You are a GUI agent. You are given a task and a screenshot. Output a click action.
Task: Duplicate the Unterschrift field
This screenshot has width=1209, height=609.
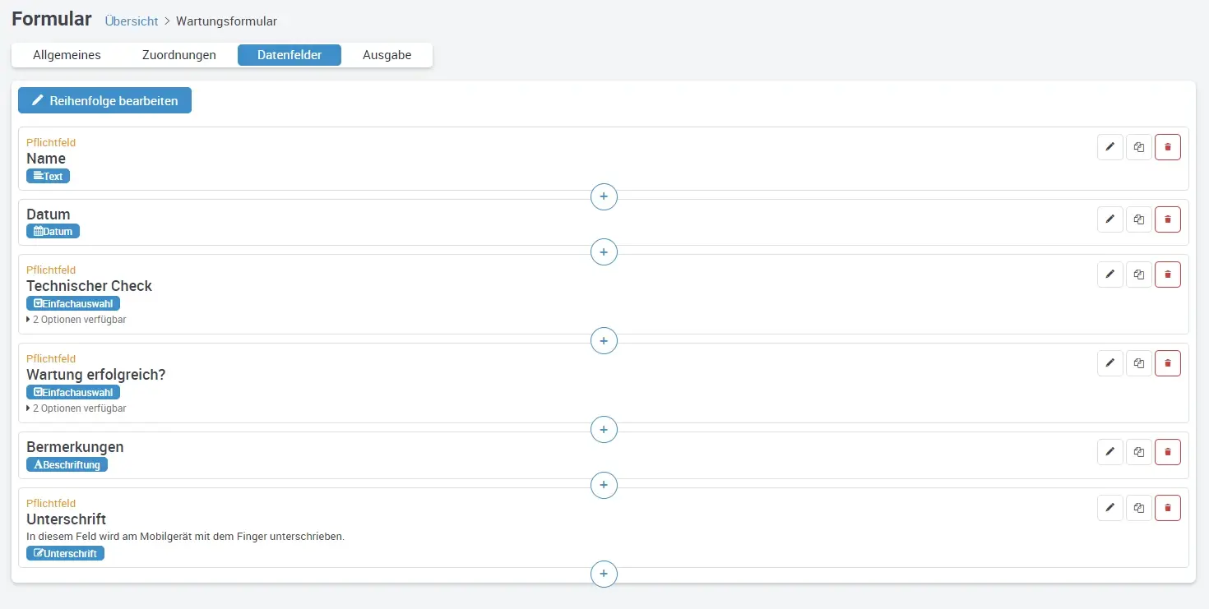(x=1138, y=508)
